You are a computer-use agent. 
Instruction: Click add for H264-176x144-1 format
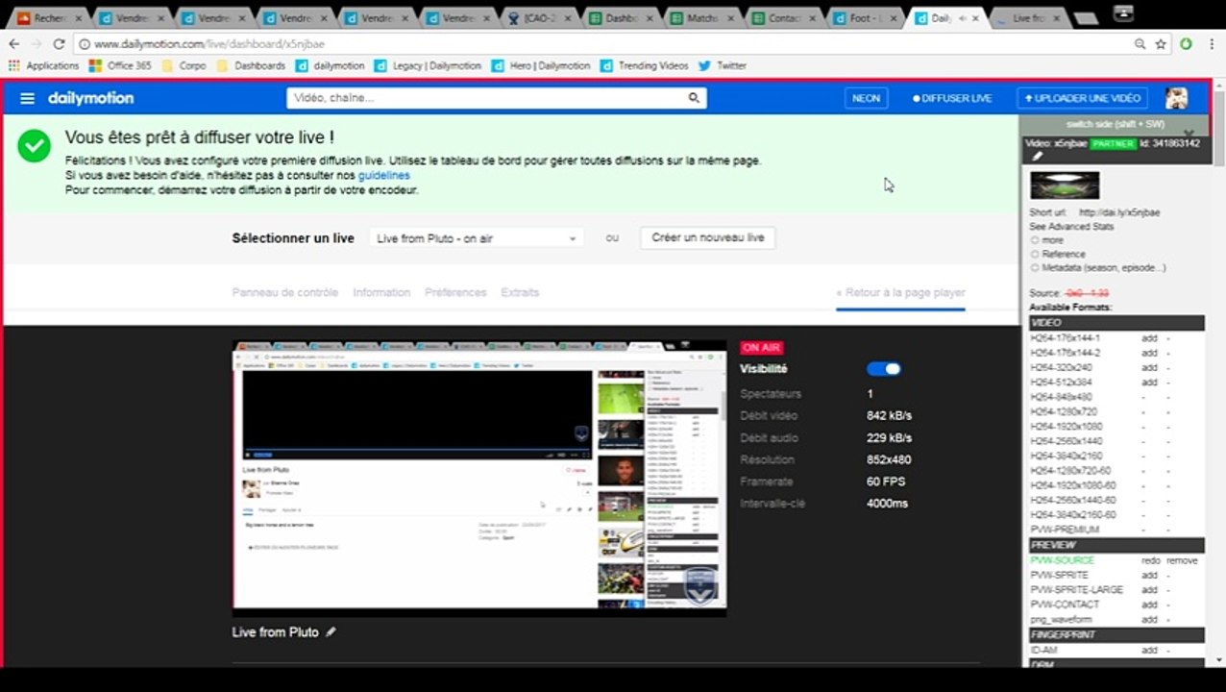coord(1149,338)
